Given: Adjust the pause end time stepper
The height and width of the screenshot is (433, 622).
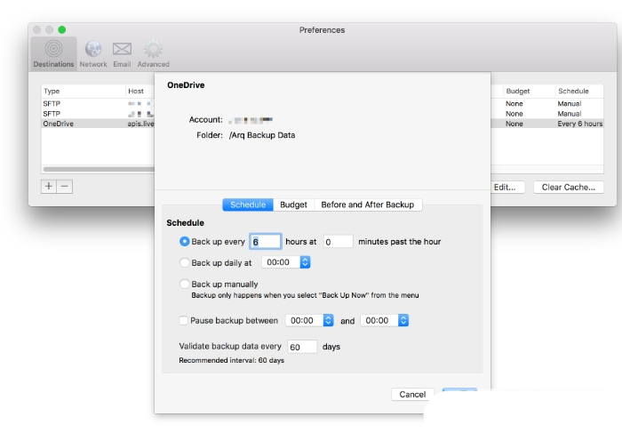Looking at the screenshot, I should tap(403, 320).
